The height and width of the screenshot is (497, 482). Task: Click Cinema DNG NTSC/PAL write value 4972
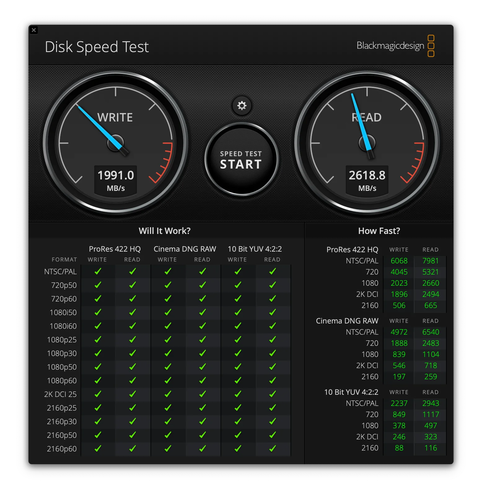pyautogui.click(x=399, y=332)
